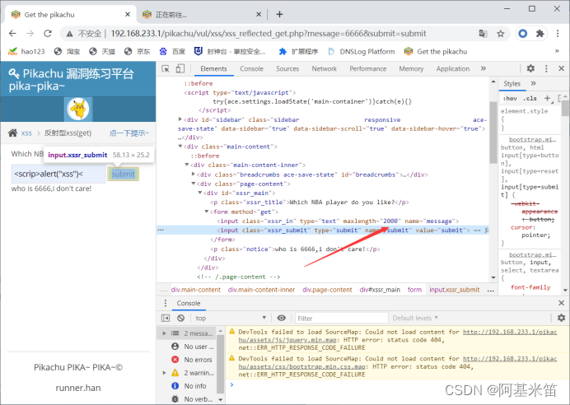Go back to previous page

(x=12, y=34)
